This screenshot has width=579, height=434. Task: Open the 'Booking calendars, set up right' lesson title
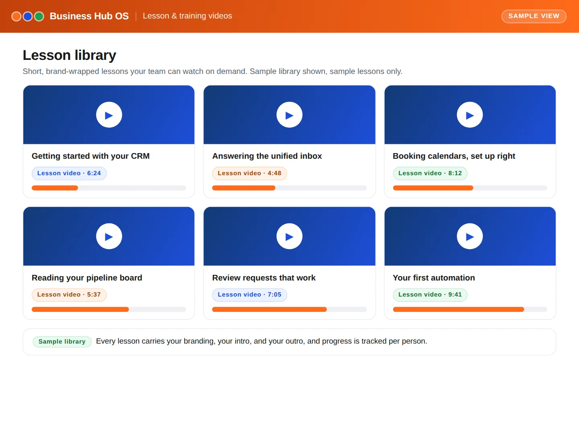click(x=454, y=156)
